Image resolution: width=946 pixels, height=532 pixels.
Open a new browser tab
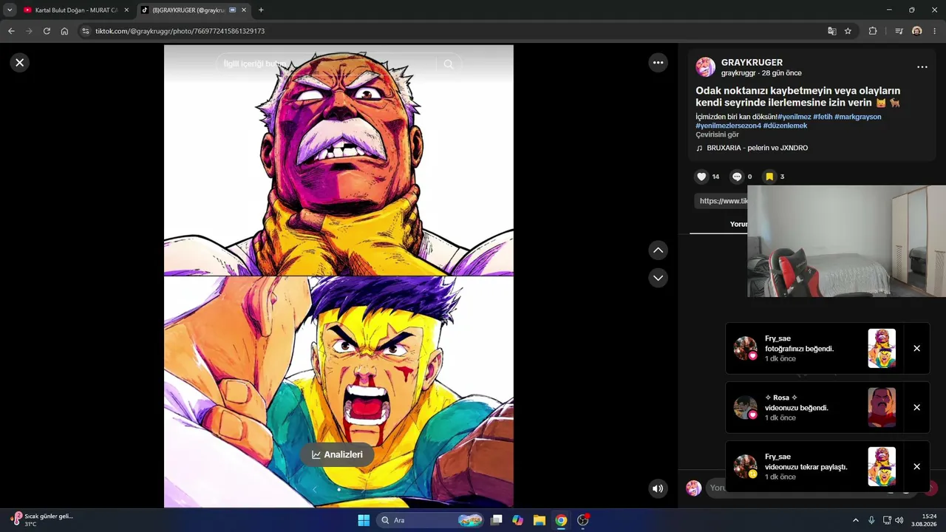pos(261,10)
